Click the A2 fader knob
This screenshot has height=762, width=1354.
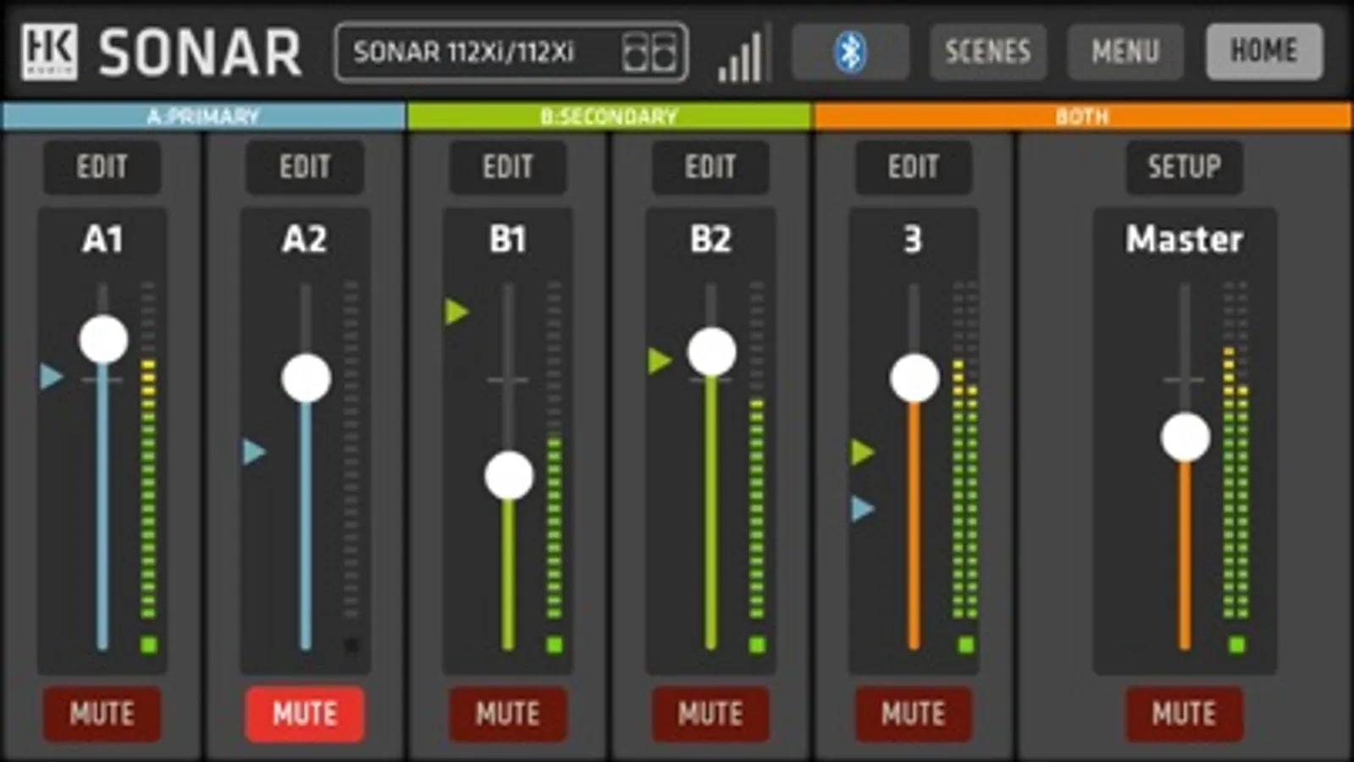coord(306,378)
